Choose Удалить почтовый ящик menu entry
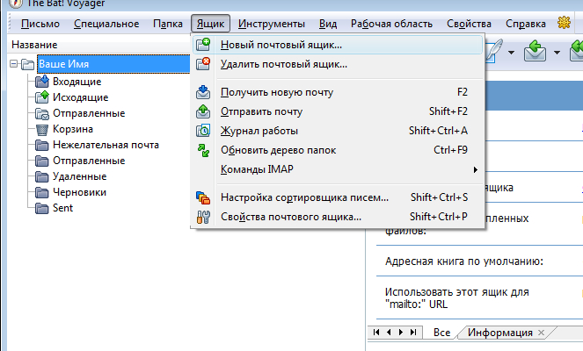The width and height of the screenshot is (583, 351). (x=338, y=64)
